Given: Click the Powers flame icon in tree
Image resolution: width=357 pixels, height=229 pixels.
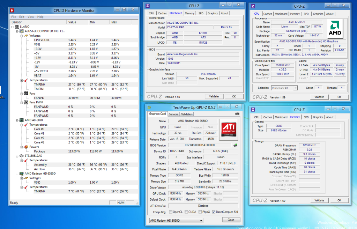Looking at the screenshot, I should point(26,147).
